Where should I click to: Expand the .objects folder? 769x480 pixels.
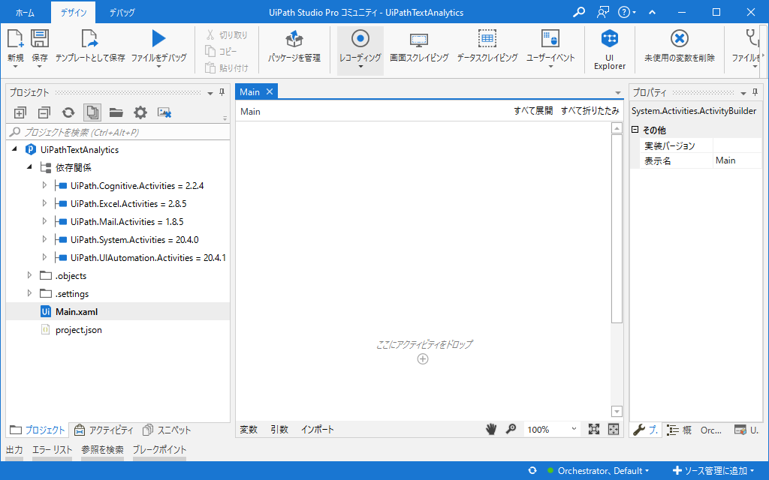29,275
